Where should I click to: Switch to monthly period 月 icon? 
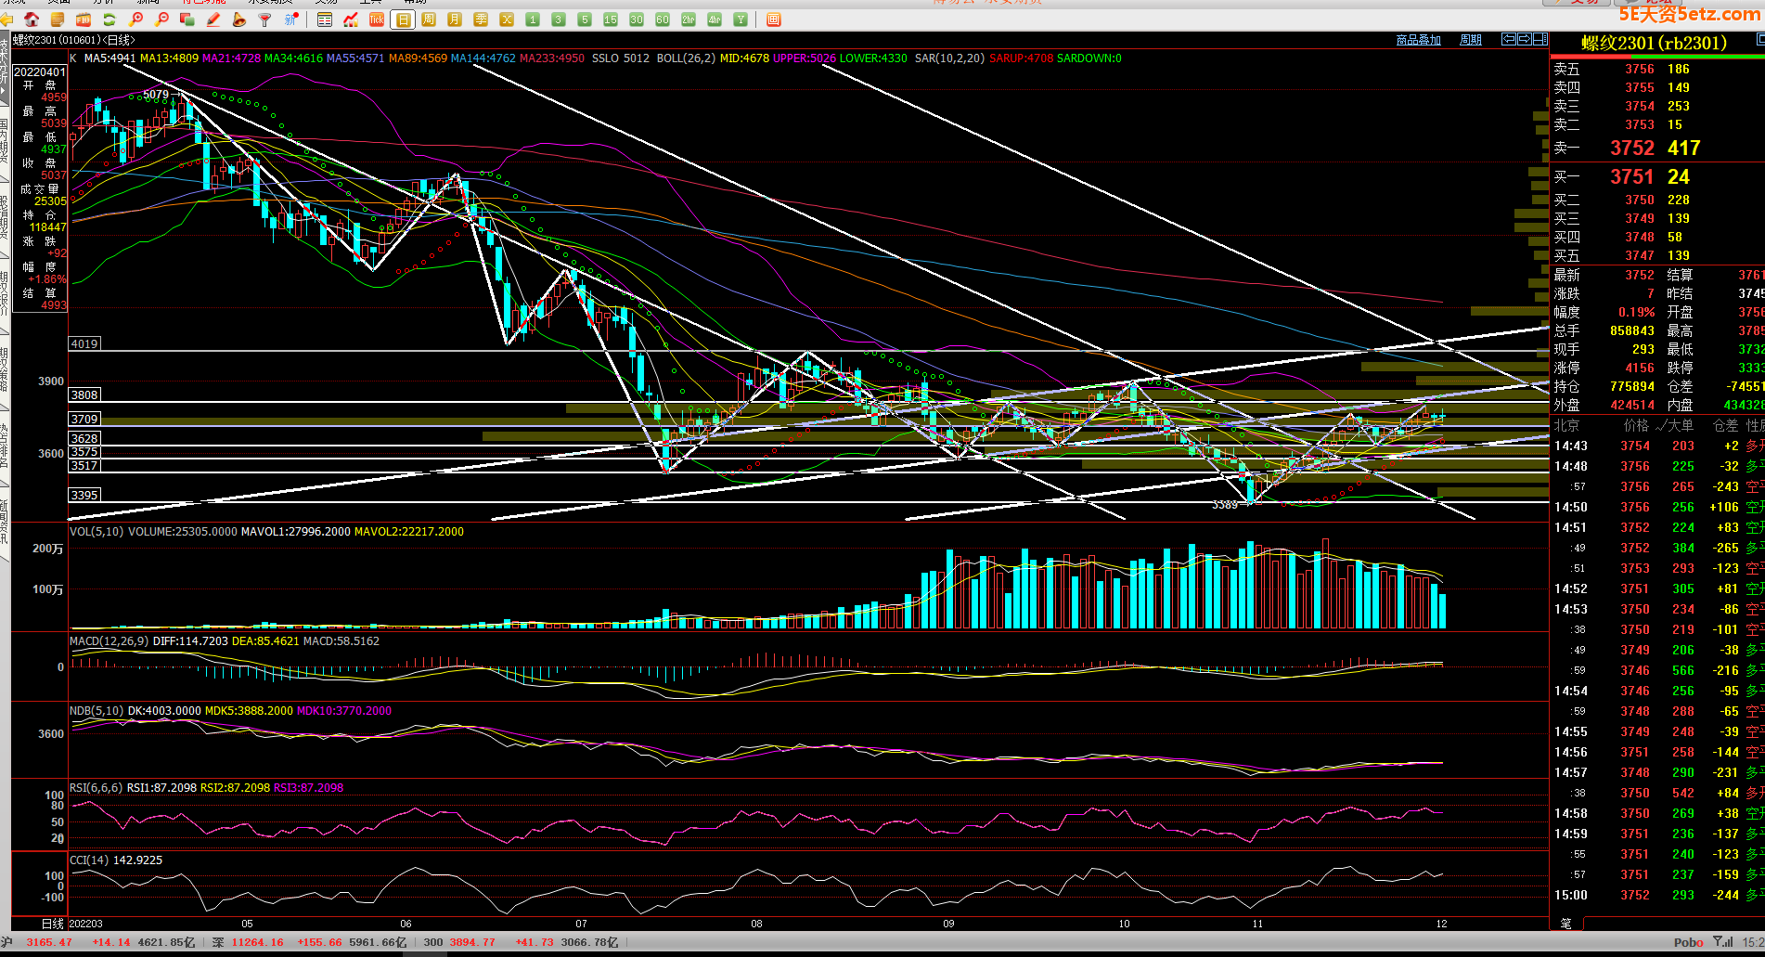coord(455,19)
